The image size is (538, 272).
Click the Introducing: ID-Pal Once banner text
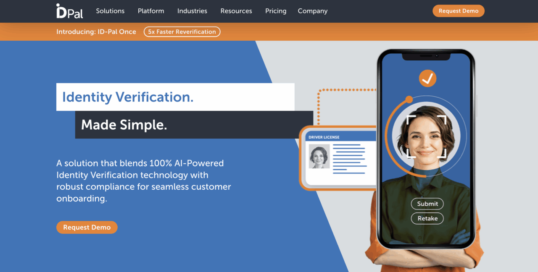click(96, 31)
